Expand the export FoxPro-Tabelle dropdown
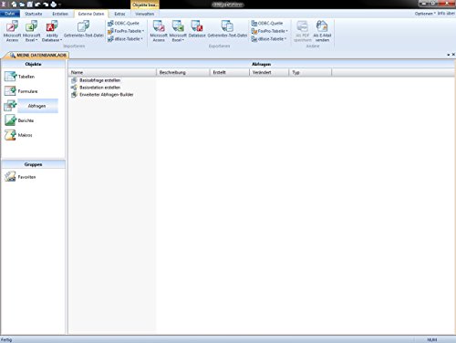Viewport: 456px width, 343px height. pos(269,31)
